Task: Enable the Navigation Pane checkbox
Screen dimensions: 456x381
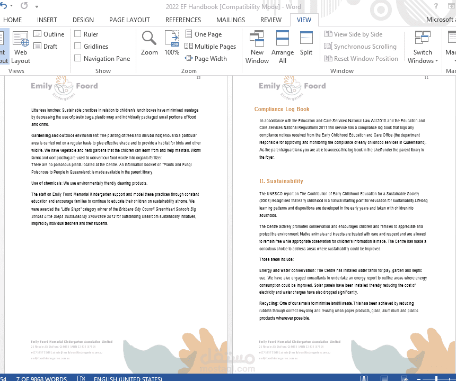Action: 77,58
